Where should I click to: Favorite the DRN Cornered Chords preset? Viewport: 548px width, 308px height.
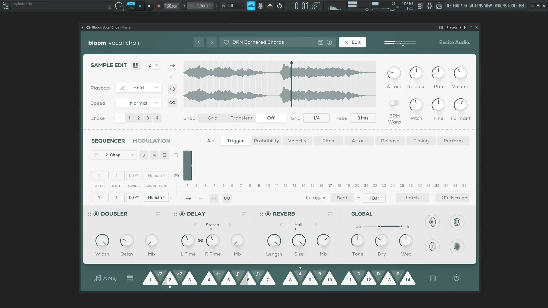(226, 42)
